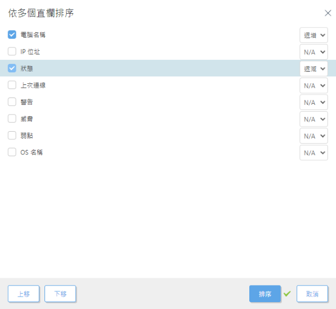Cancel with the 取消 button
This screenshot has height=309, width=336.
312,294
